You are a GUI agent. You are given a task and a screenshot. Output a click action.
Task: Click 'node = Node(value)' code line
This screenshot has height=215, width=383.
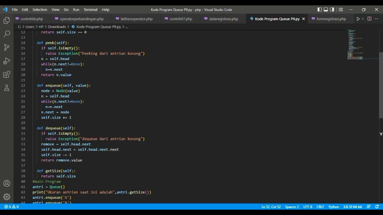[x=60, y=91]
